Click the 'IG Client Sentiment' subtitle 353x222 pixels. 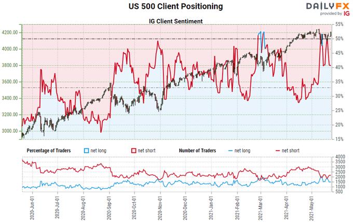pyautogui.click(x=175, y=21)
